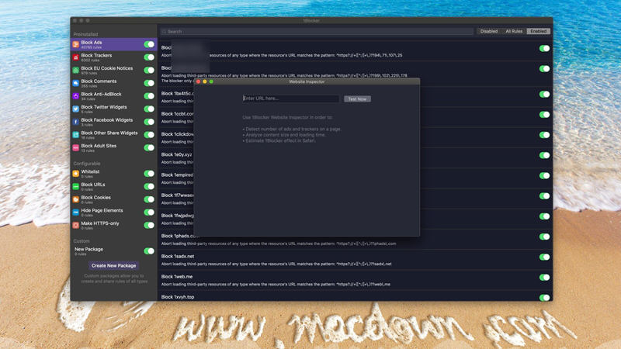
Task: Disable the Block Other Share Widgets switch
Action: pyautogui.click(x=149, y=135)
